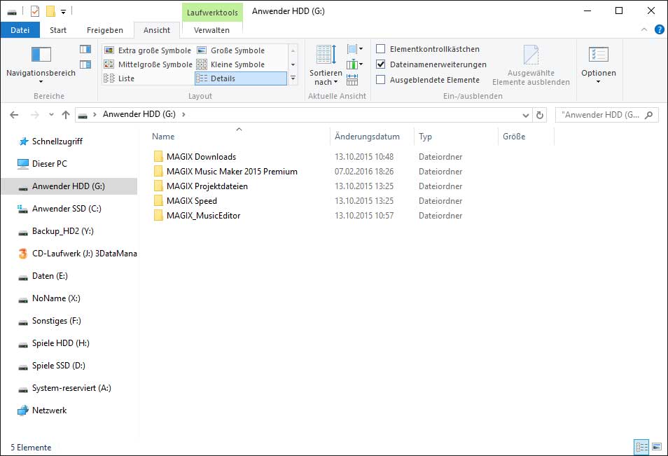Collapse the ribbon with the chevron
Screen dimensions: 668x456
click(644, 29)
